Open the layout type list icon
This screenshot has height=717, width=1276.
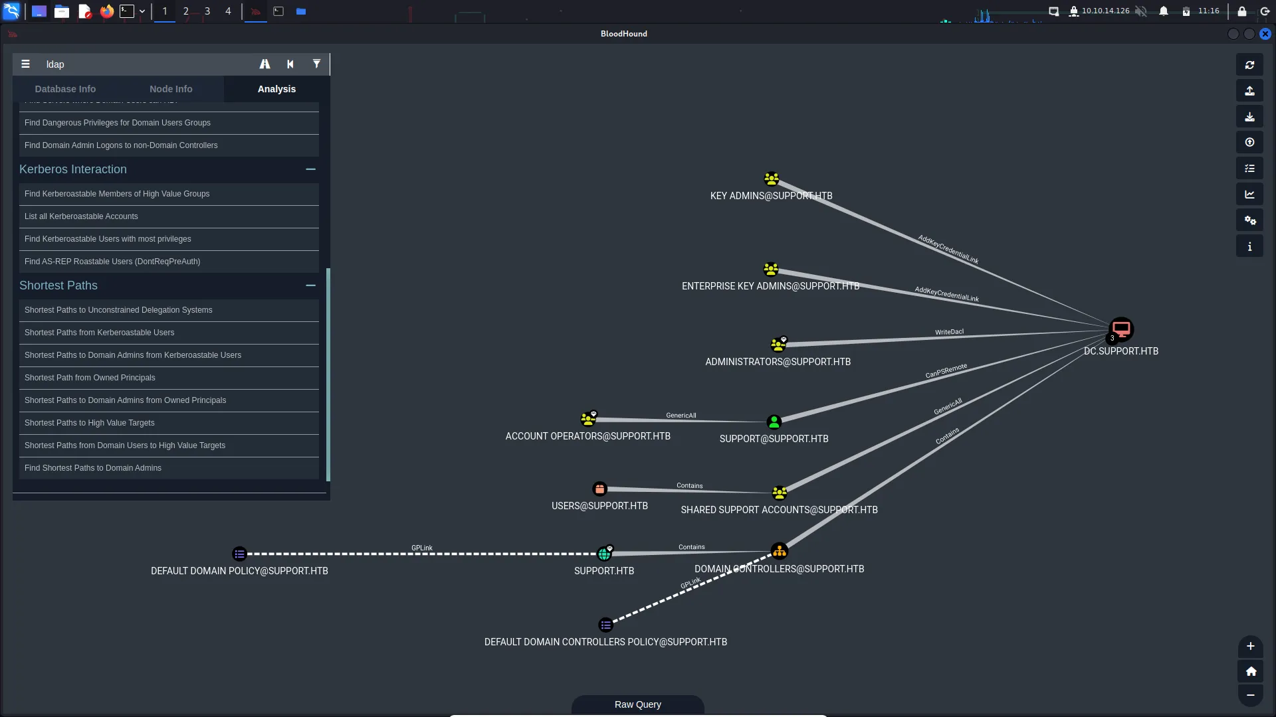click(x=1249, y=169)
